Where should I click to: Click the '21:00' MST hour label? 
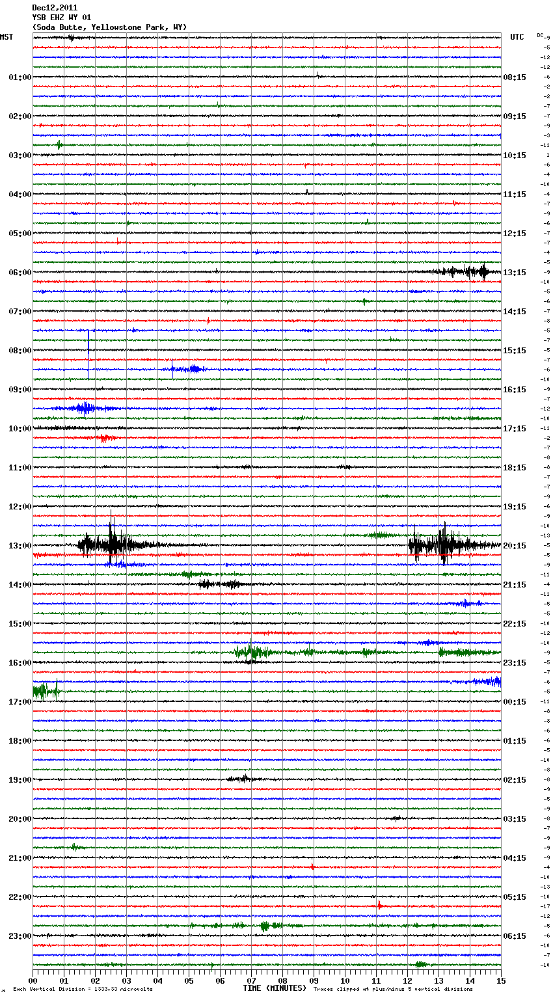(20, 858)
